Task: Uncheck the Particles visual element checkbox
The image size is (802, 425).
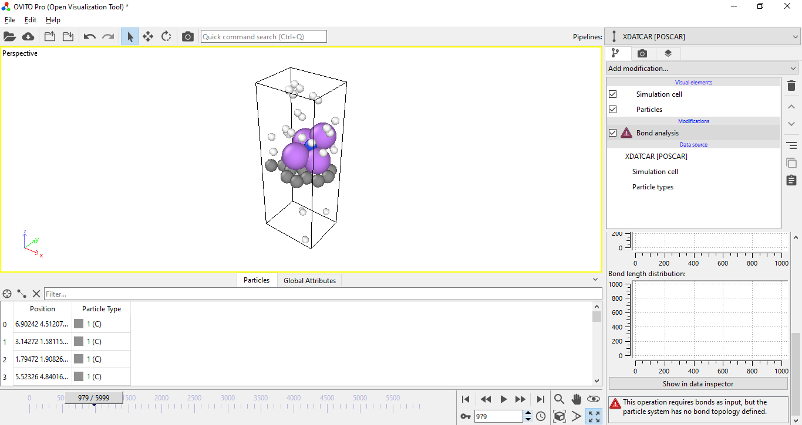Action: (613, 110)
